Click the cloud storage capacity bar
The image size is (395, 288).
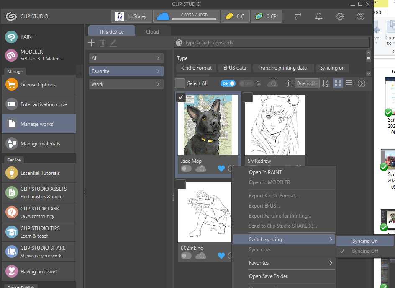pos(195,18)
